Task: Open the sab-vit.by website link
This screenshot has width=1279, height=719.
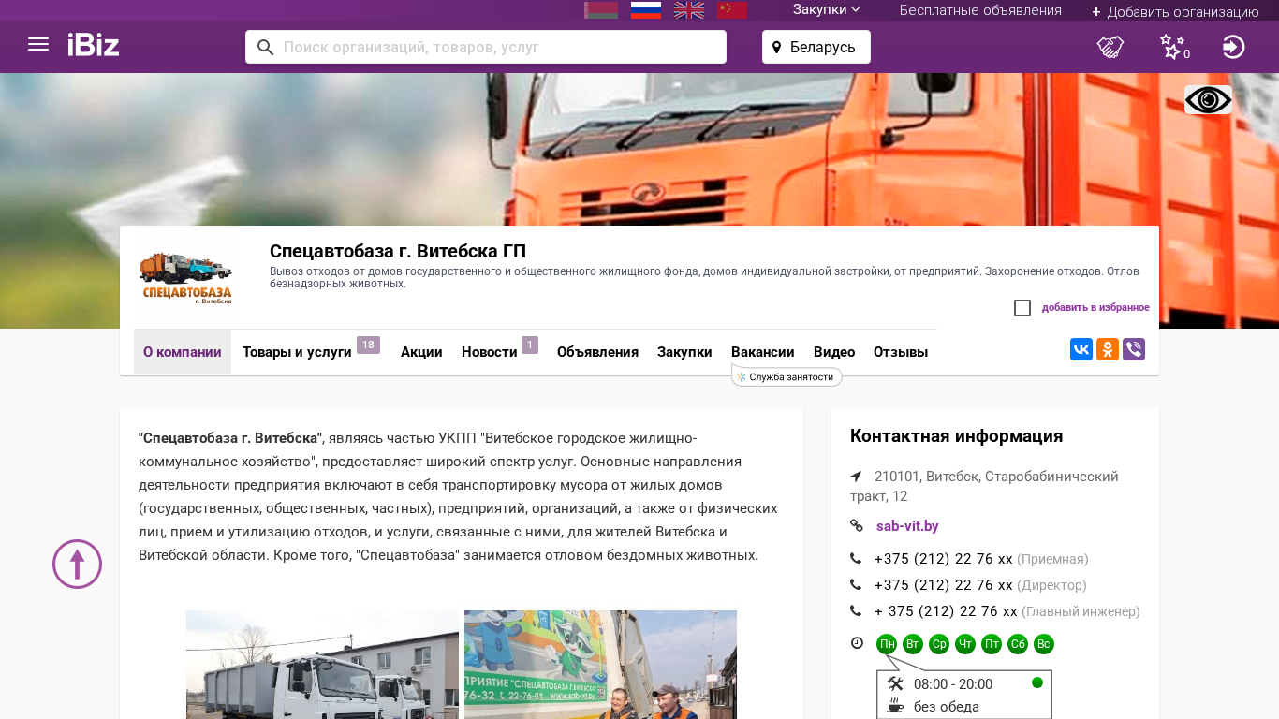Action: (x=907, y=526)
